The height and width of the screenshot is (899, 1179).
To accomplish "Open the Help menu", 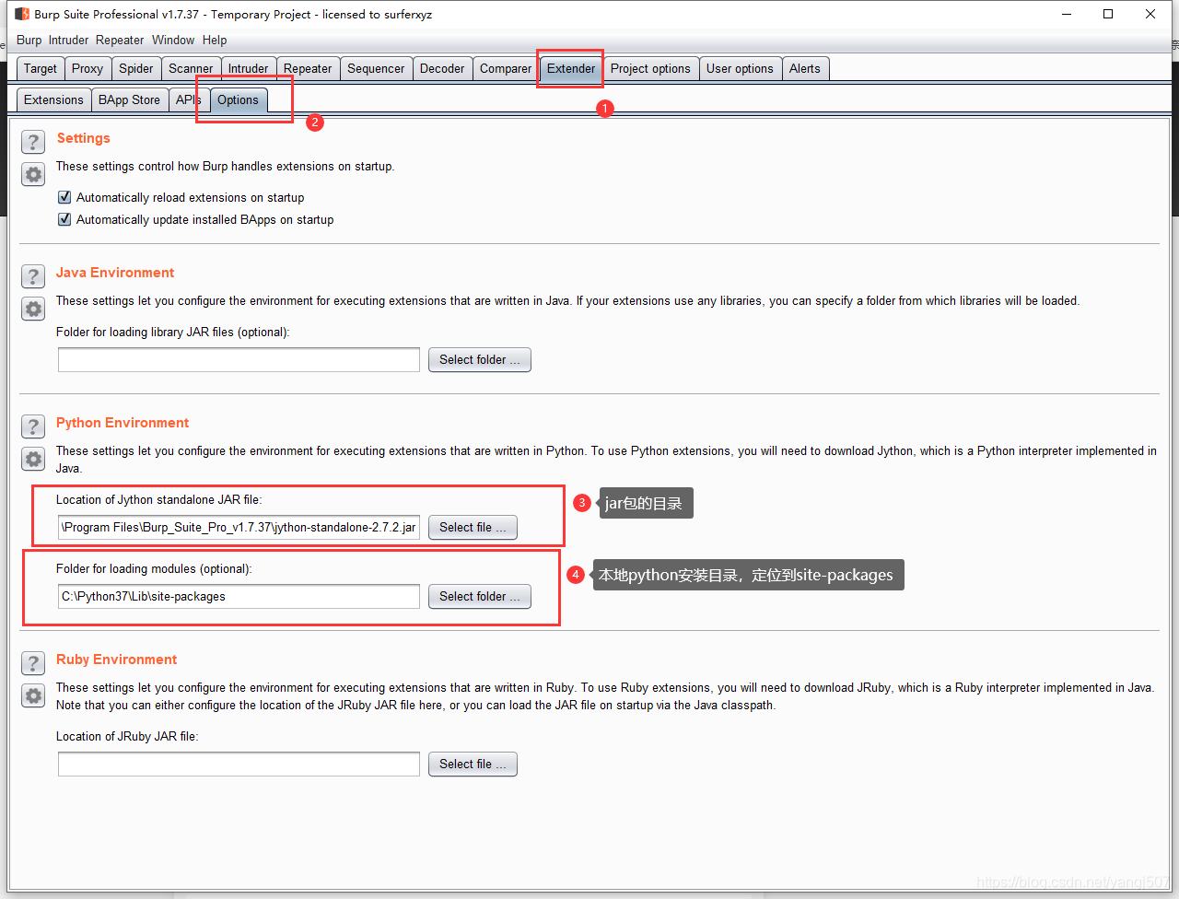I will [215, 40].
